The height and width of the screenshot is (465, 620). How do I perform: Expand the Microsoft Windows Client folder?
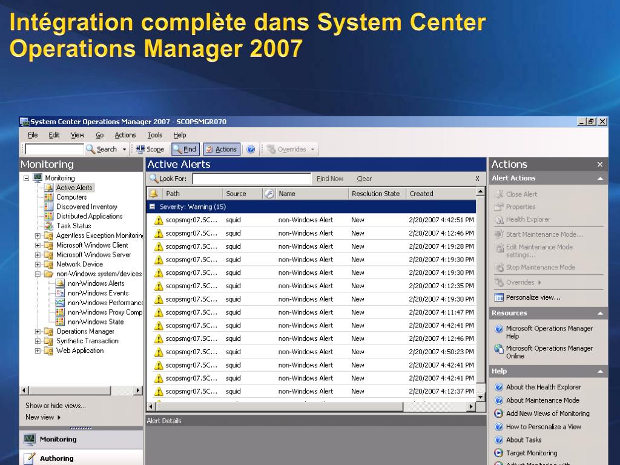click(x=38, y=245)
